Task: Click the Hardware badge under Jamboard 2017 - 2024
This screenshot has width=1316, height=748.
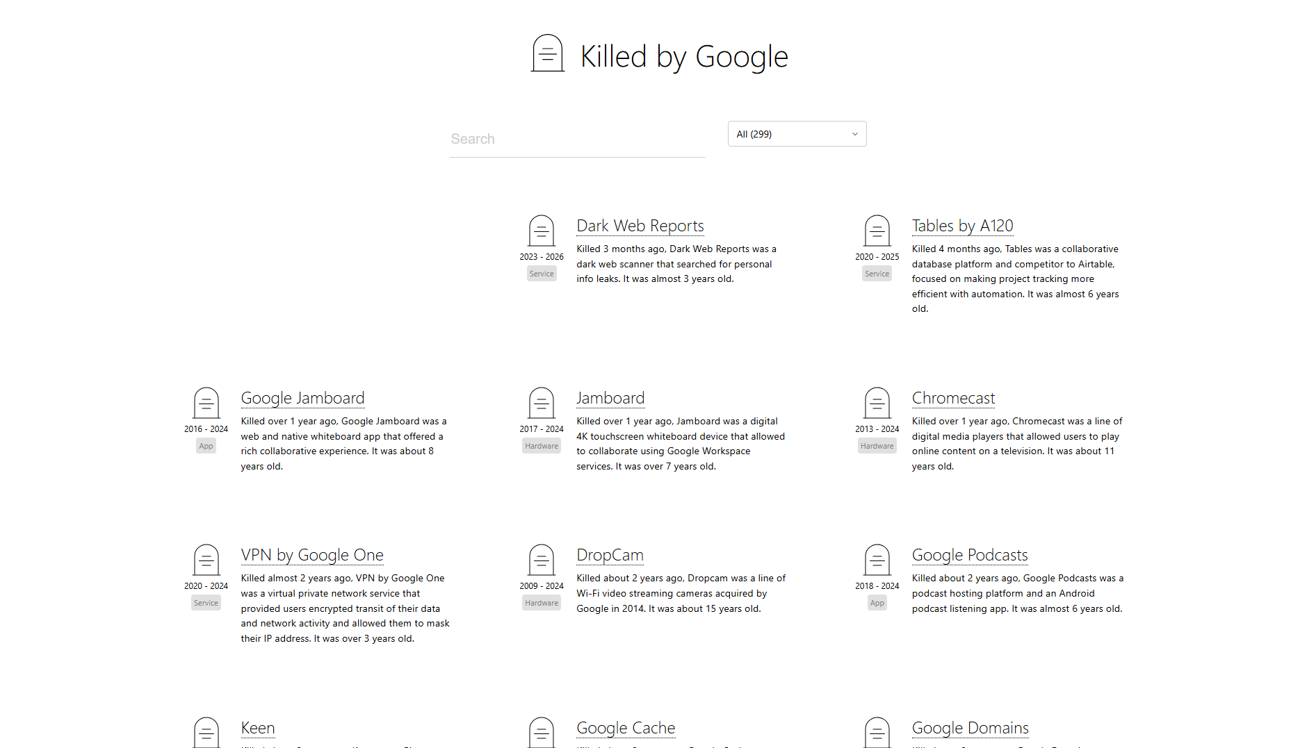Action: coord(542,446)
